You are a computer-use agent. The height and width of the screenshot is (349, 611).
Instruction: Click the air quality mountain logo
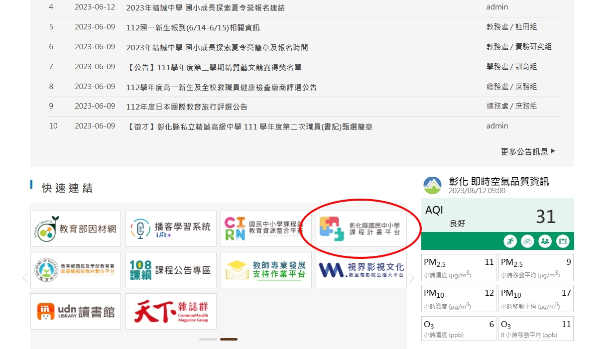pyautogui.click(x=432, y=185)
